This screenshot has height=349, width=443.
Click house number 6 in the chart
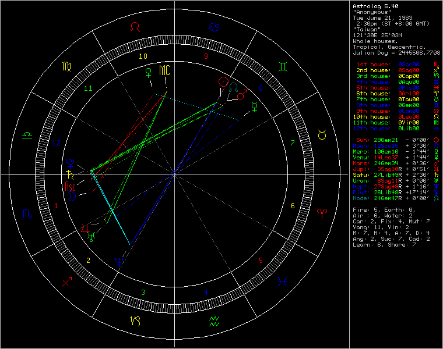(293, 206)
